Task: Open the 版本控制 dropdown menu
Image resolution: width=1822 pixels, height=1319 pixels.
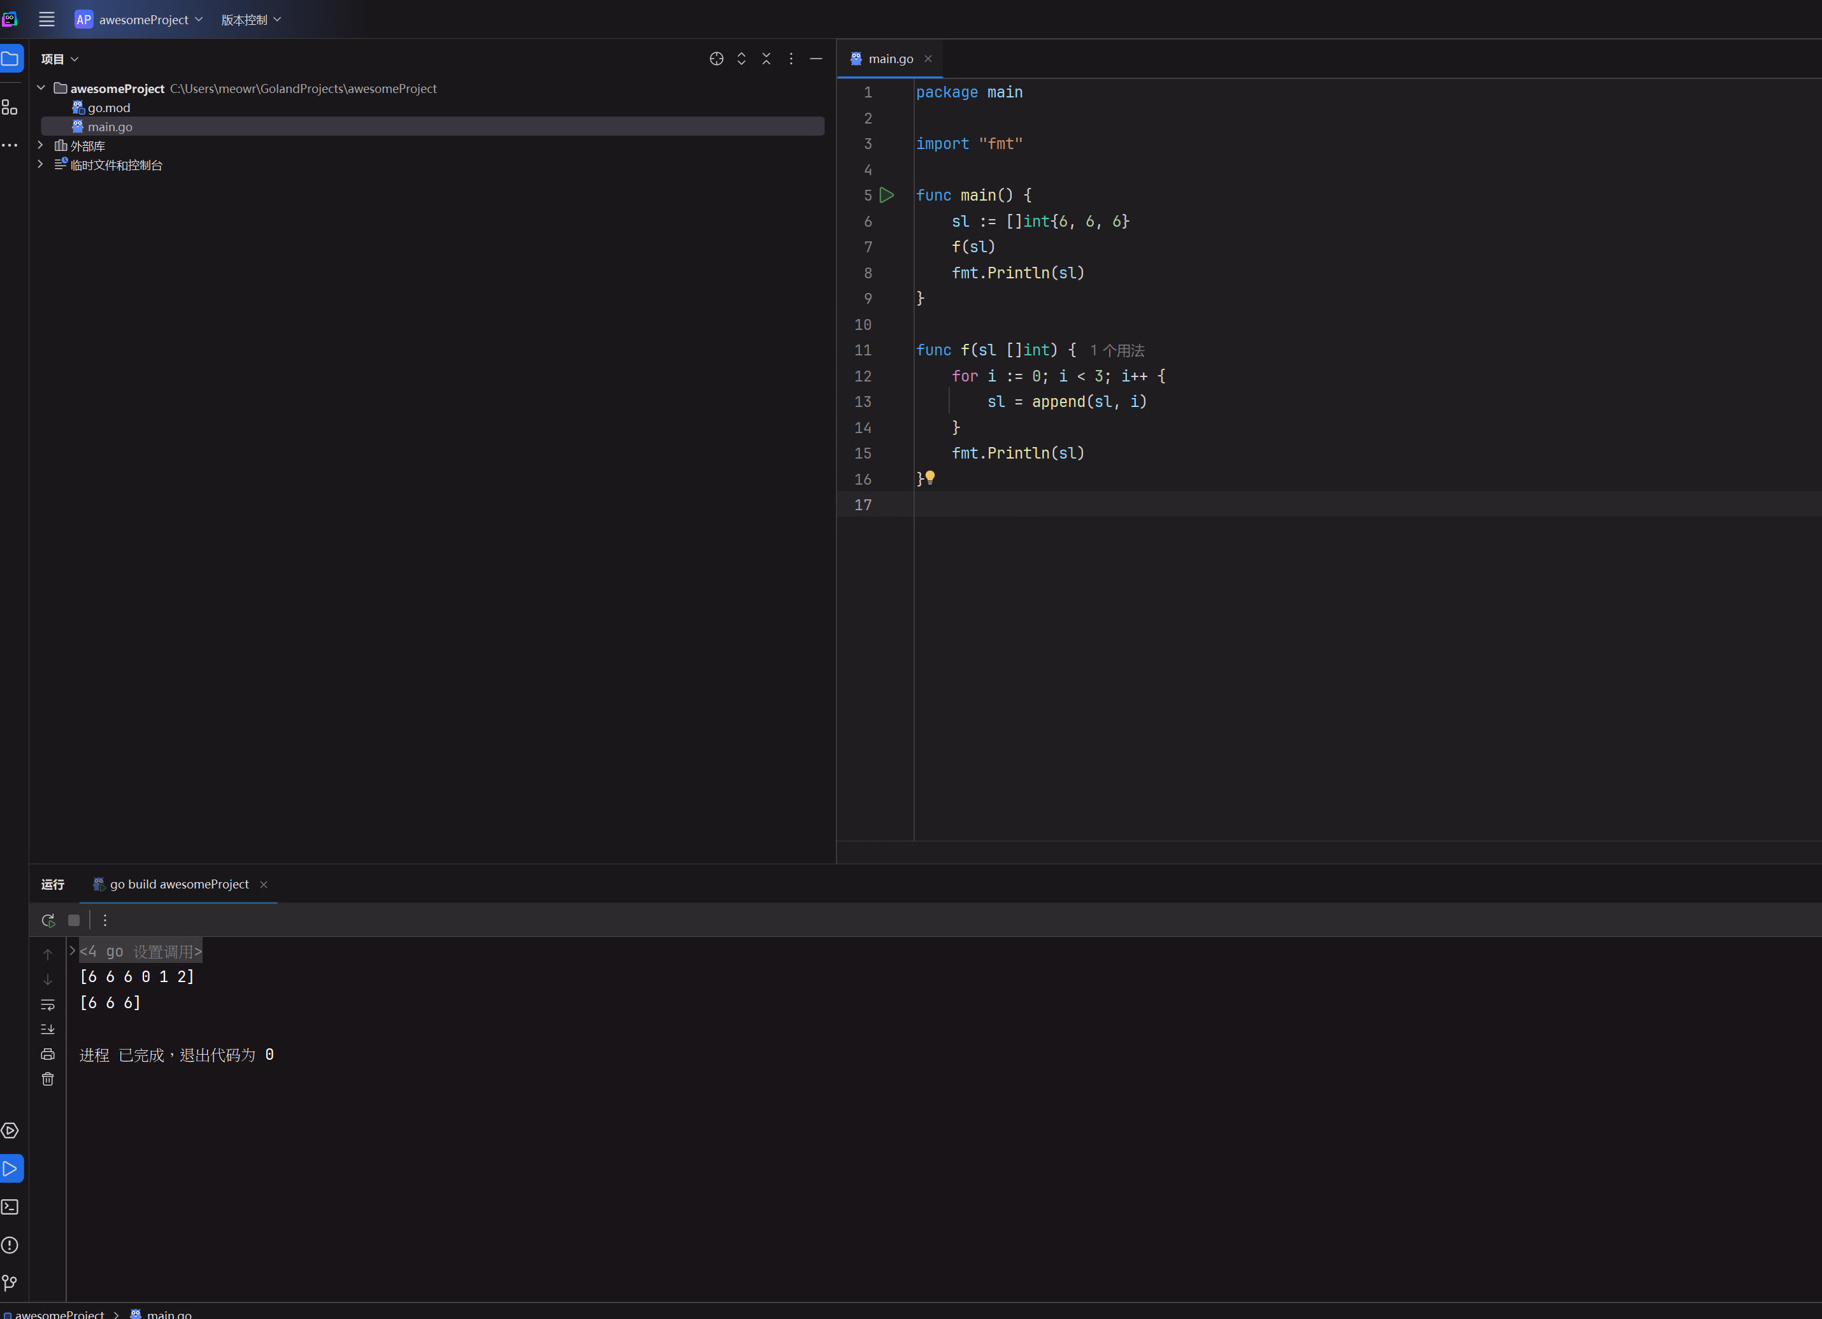Action: (250, 19)
